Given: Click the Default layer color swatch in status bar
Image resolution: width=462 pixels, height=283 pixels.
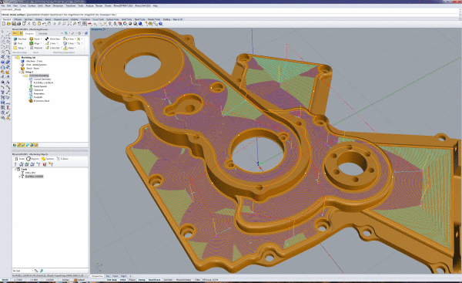Looking at the screenshot, I should pyautogui.click(x=75, y=280).
